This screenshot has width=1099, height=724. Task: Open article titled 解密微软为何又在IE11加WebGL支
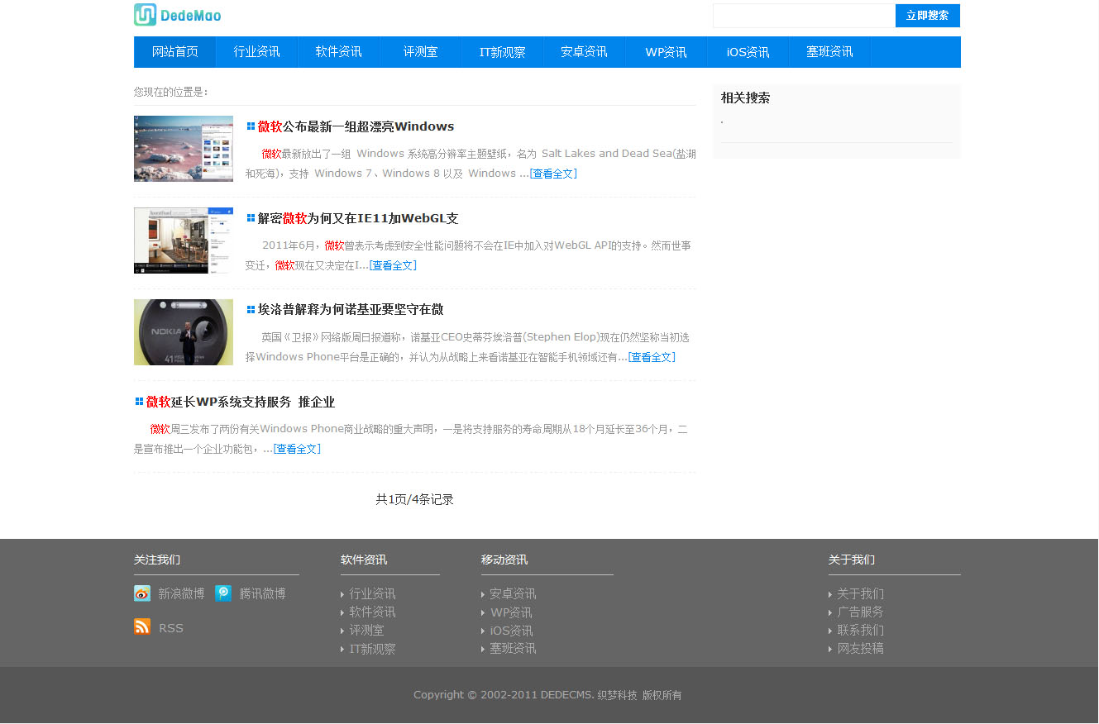click(357, 218)
